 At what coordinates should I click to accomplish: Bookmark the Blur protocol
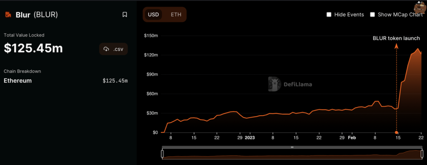tap(125, 15)
